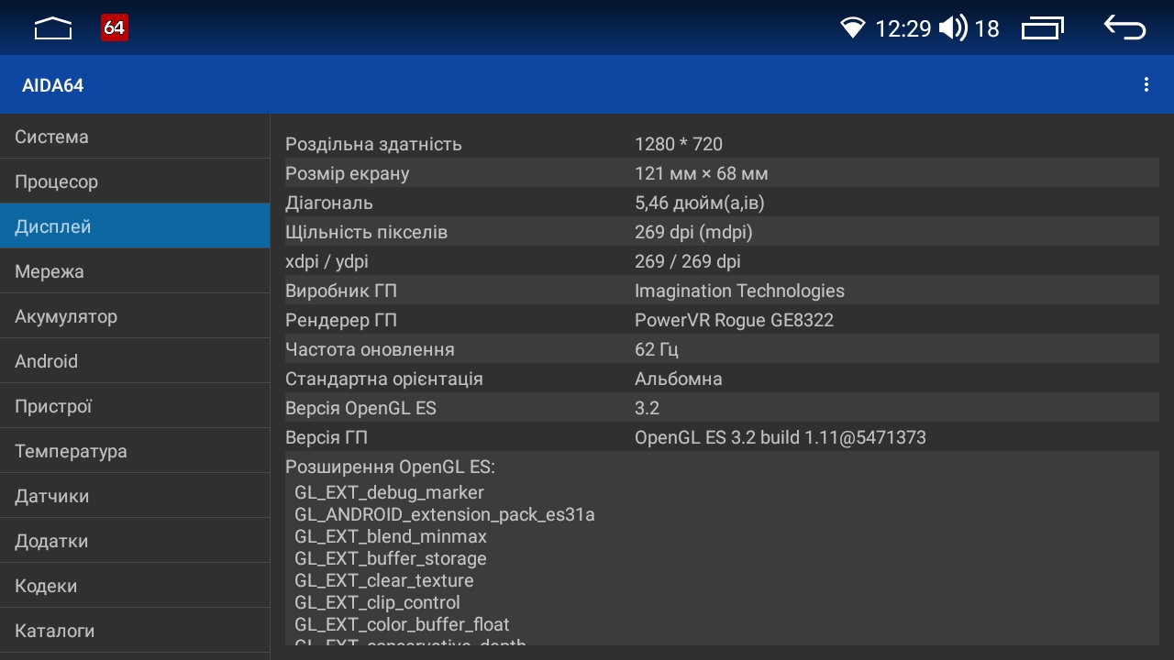Select the GL_EXT_clear_texture extension line
This screenshot has height=660, width=1174.
tap(384, 580)
